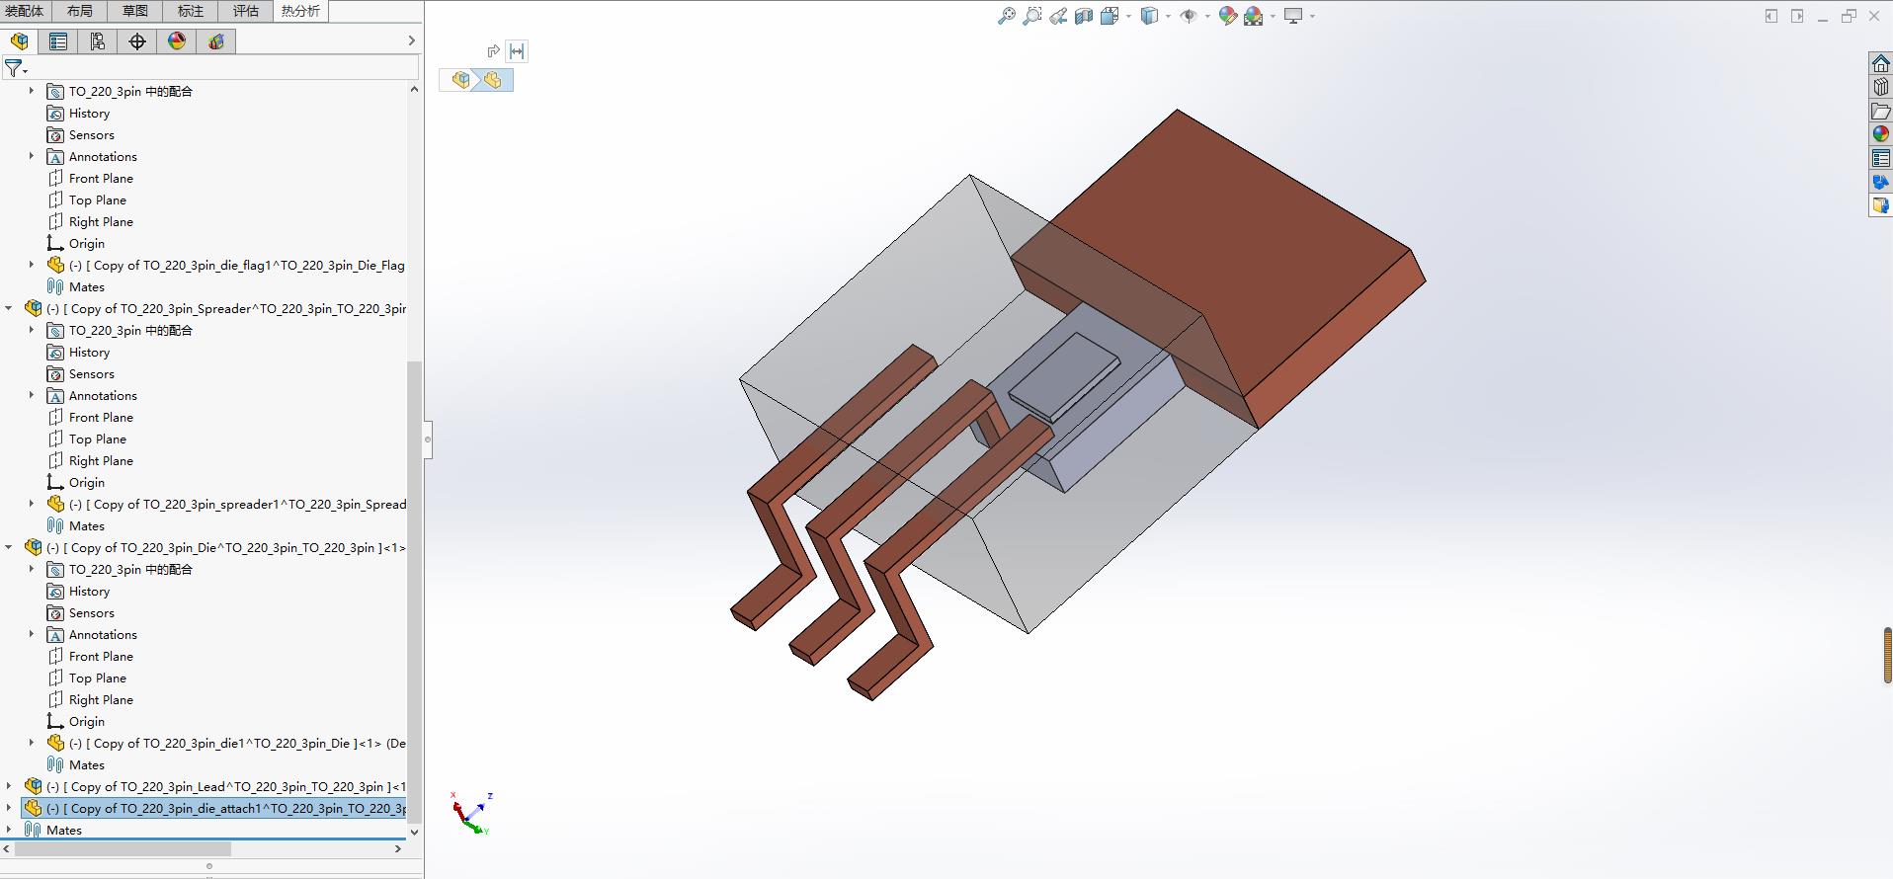This screenshot has width=1893, height=879.
Task: Switch to the 热分析 tab
Action: pyautogui.click(x=300, y=11)
